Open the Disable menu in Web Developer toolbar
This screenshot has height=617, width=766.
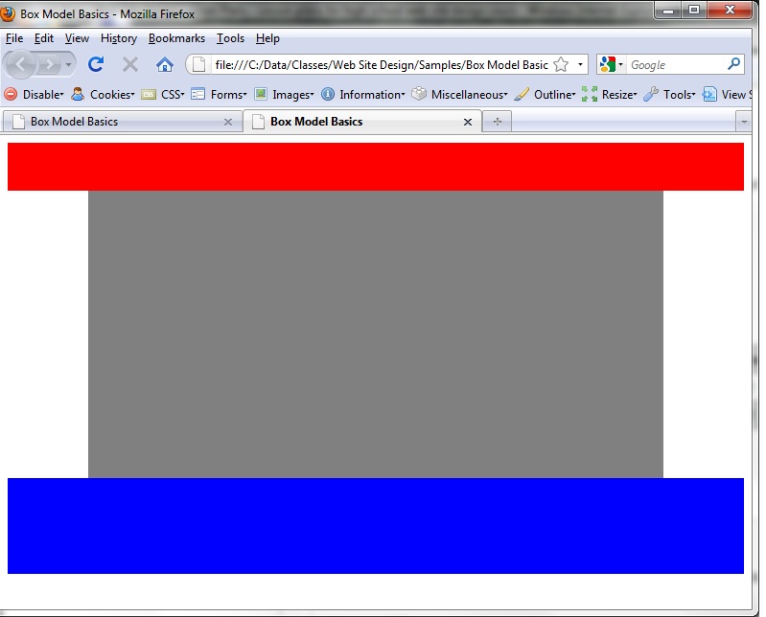[35, 94]
